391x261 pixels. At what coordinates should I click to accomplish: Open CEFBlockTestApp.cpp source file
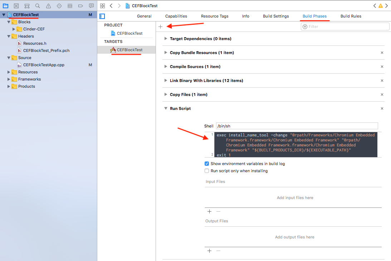[44, 65]
